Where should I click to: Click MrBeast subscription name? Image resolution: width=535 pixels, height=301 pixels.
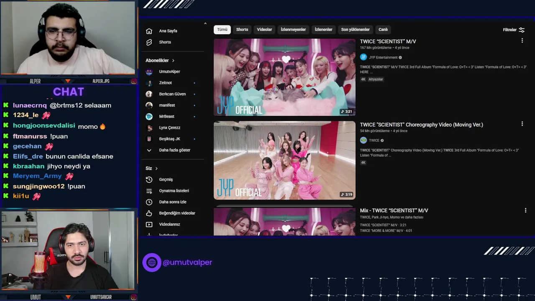167,117
